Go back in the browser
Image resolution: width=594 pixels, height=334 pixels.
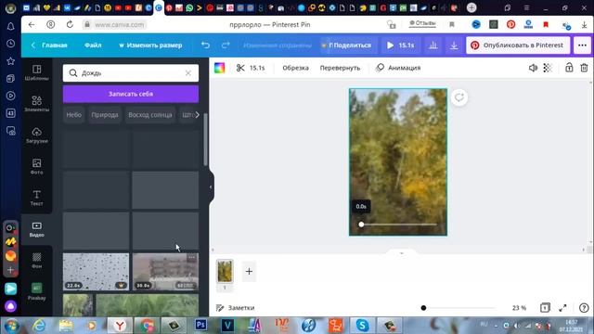(32, 25)
